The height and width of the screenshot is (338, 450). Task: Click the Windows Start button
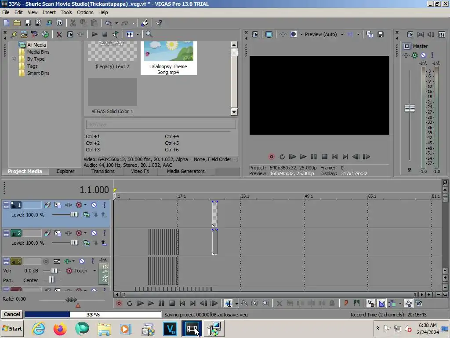(12, 329)
